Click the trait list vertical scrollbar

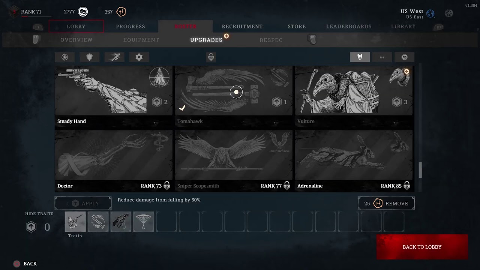(x=420, y=170)
